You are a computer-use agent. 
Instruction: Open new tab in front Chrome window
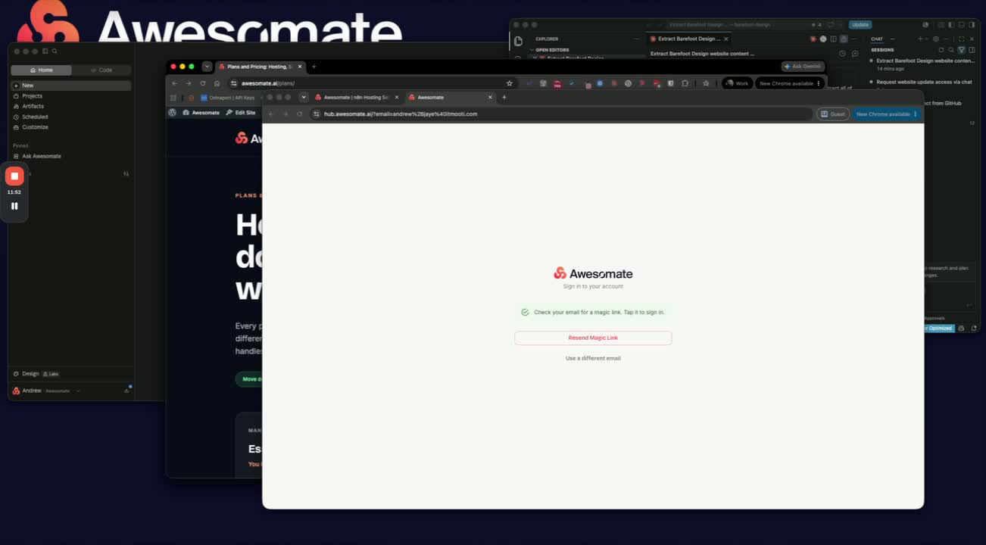pyautogui.click(x=504, y=97)
